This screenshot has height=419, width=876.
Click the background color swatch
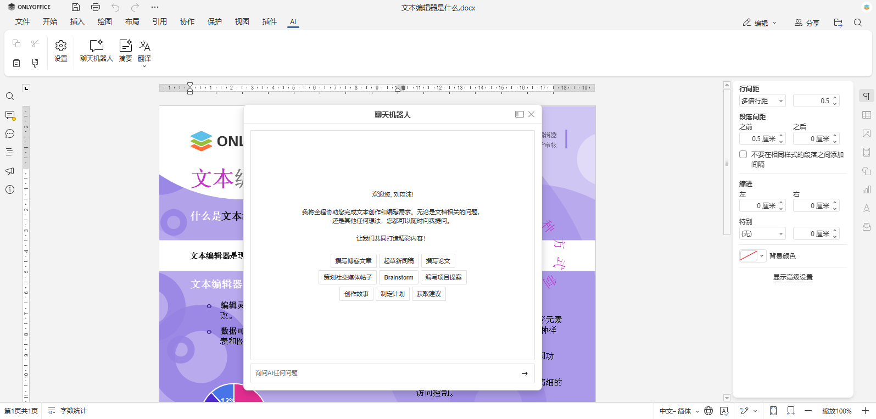click(749, 256)
